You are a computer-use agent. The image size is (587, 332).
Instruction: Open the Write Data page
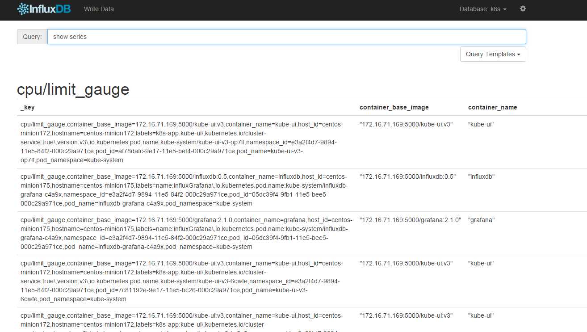99,9
